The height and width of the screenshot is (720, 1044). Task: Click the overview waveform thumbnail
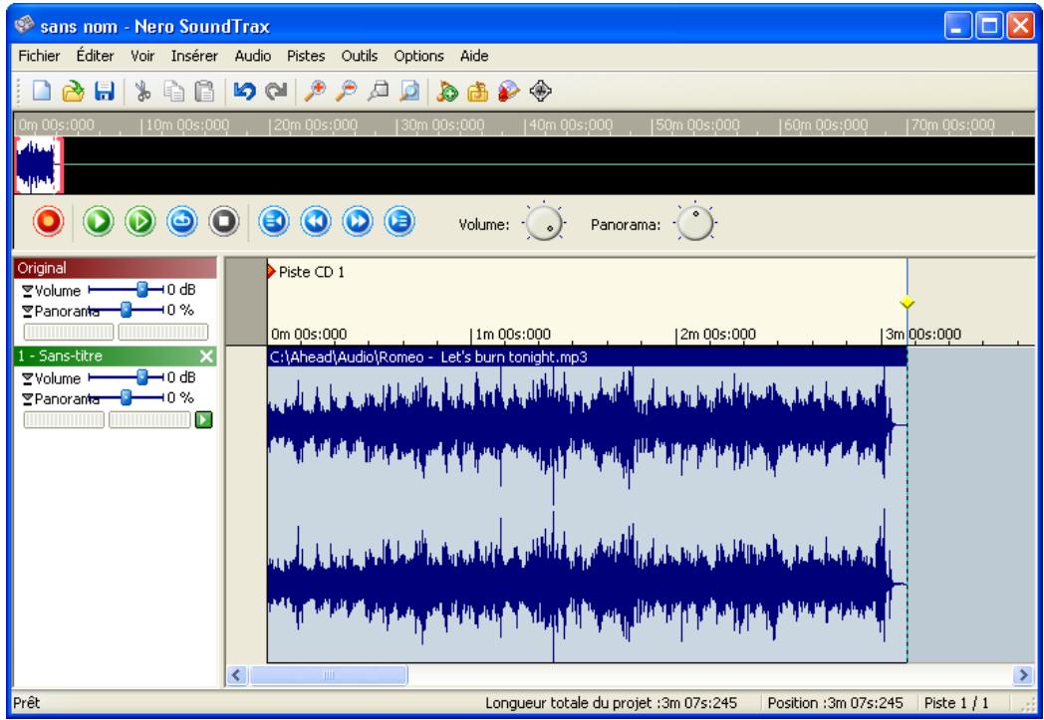coord(39,165)
